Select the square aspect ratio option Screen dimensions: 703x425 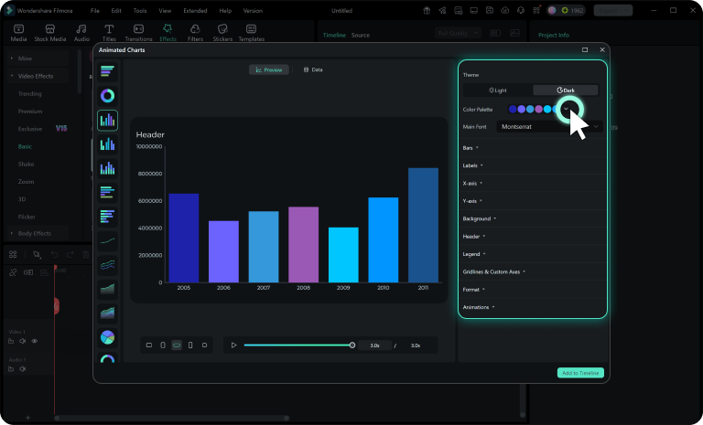click(x=204, y=345)
